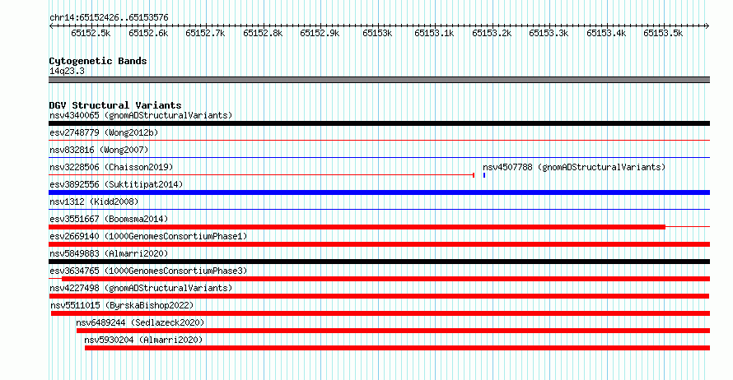Click the nsv832816 (Wong2007) label

pos(99,150)
